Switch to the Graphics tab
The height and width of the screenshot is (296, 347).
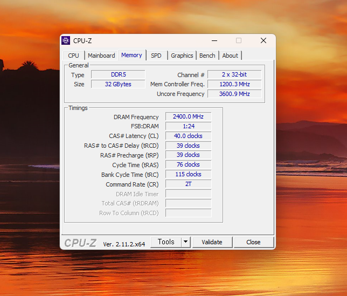[x=182, y=56]
